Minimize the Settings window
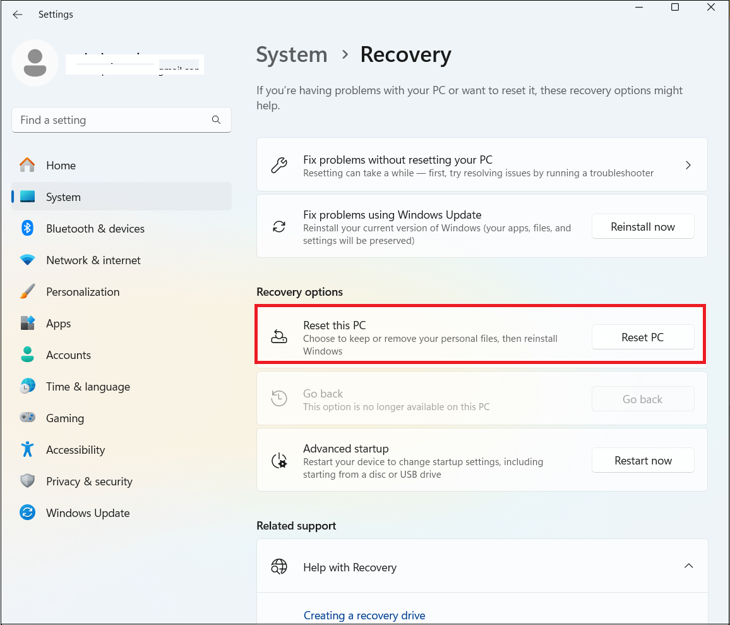The width and height of the screenshot is (730, 625). coord(639,7)
